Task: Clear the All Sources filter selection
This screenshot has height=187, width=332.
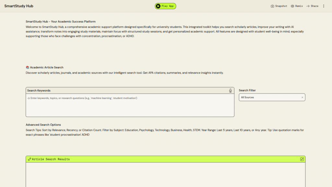Action: tap(302, 97)
